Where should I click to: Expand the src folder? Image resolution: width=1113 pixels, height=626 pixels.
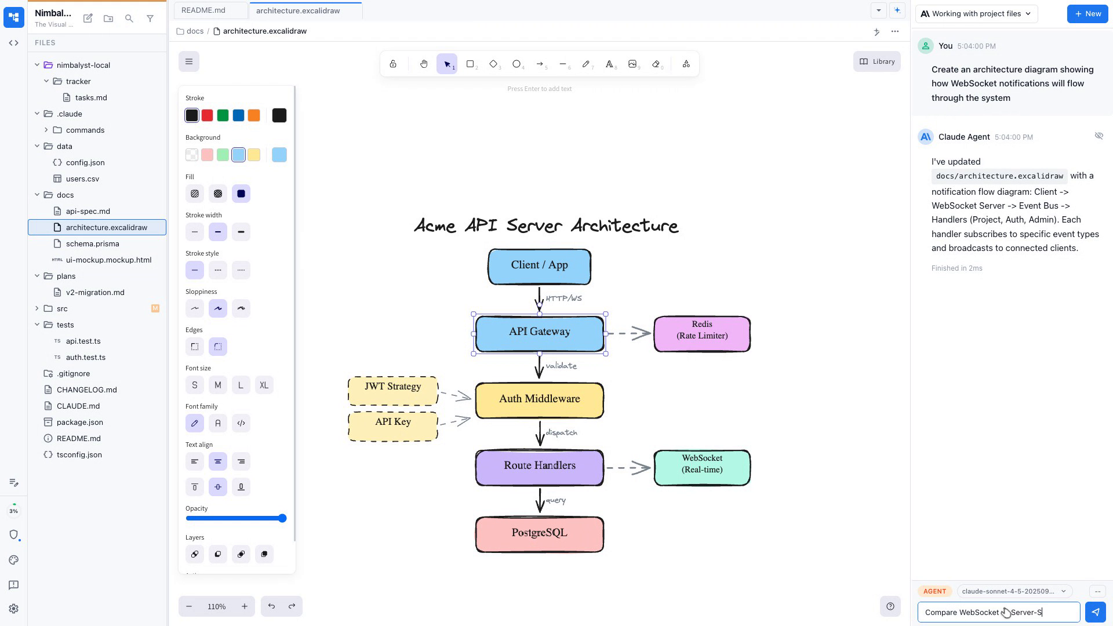[37, 308]
